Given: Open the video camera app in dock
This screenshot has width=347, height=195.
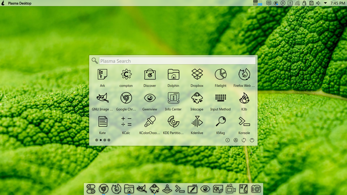Looking at the screenshot, I should (x=231, y=189).
